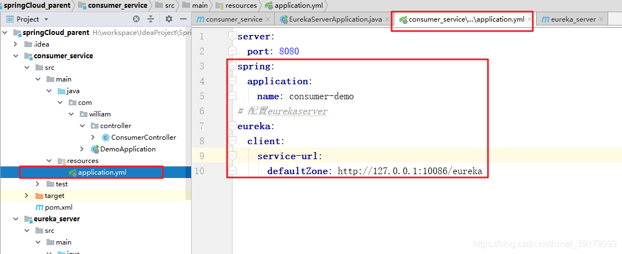Close the eureka_server editor tab
The image size is (622, 254).
pyautogui.click(x=602, y=19)
